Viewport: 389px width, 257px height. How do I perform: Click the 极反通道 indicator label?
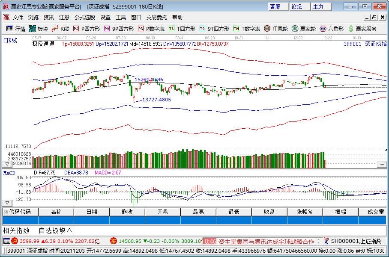pyautogui.click(x=43, y=44)
